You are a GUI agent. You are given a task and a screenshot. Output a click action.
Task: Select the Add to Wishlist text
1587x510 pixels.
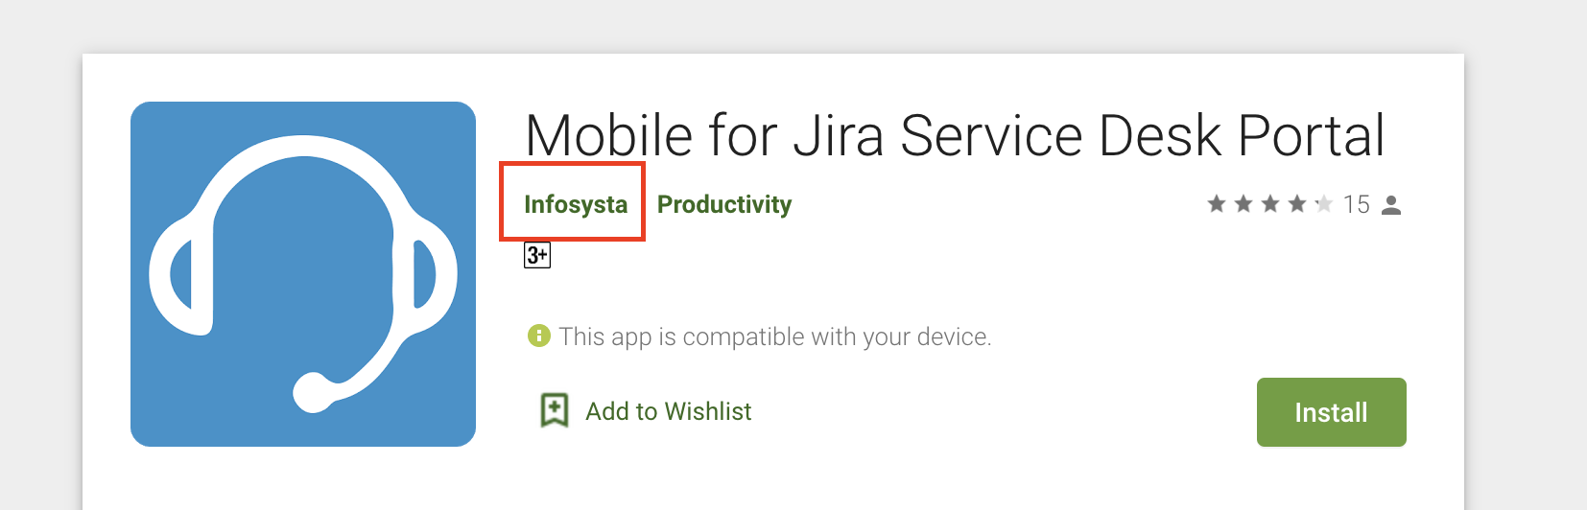pyautogui.click(x=669, y=411)
